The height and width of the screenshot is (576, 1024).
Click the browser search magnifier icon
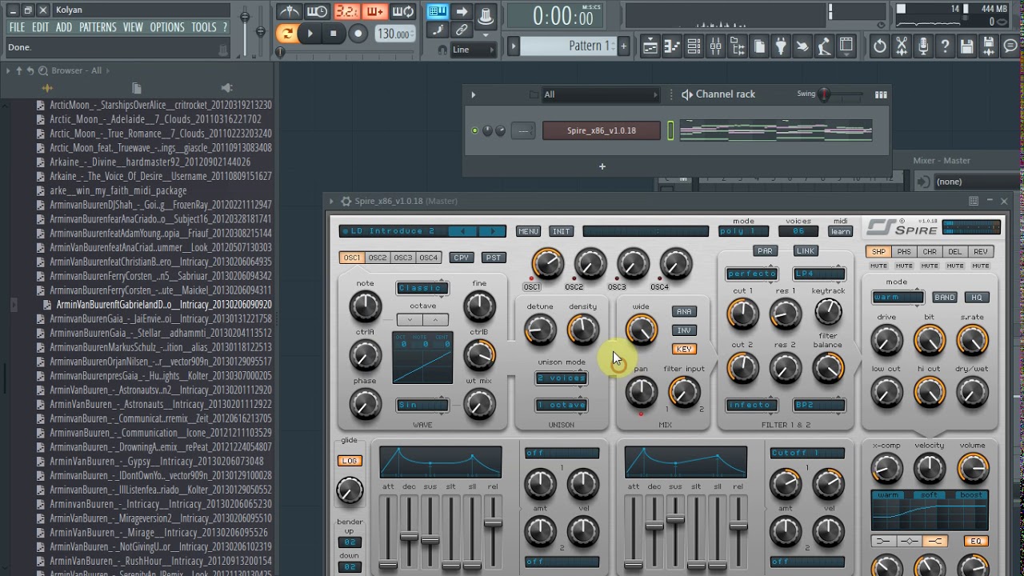click(x=43, y=70)
